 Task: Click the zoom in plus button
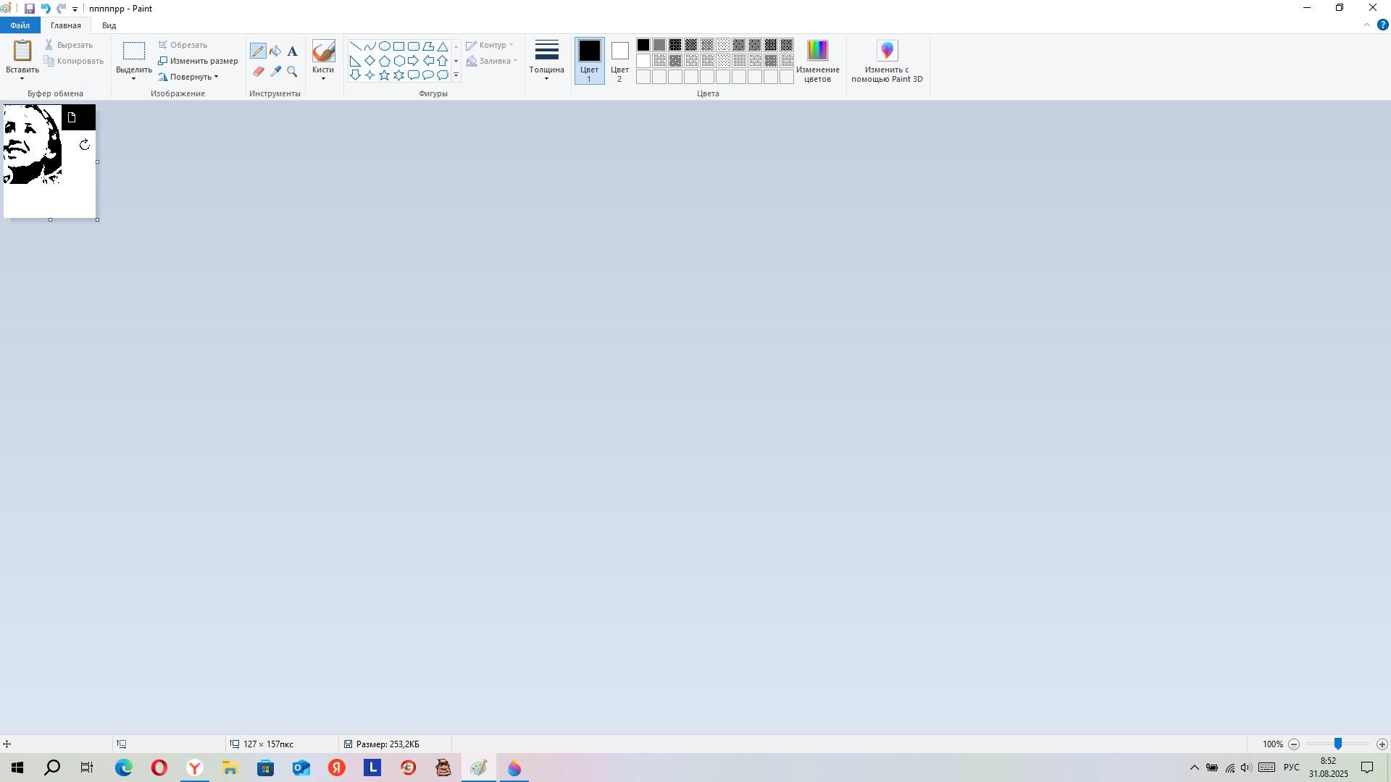pos(1382,744)
